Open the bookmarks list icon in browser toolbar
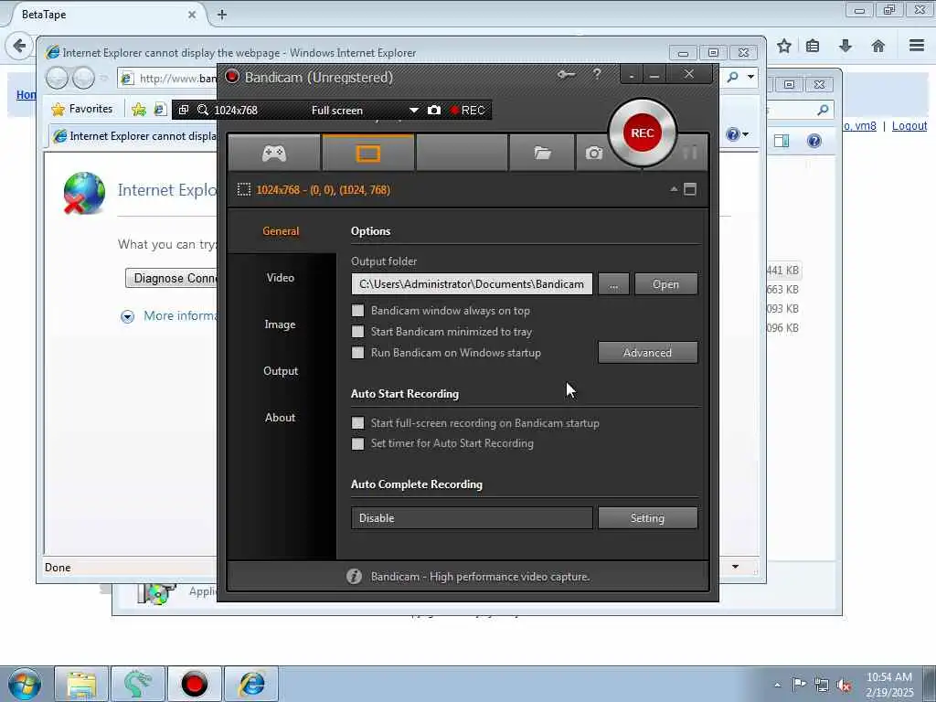 point(813,46)
